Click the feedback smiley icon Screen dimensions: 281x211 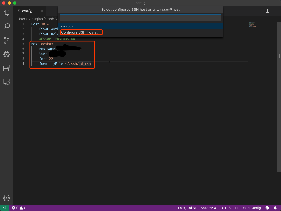coord(267,208)
